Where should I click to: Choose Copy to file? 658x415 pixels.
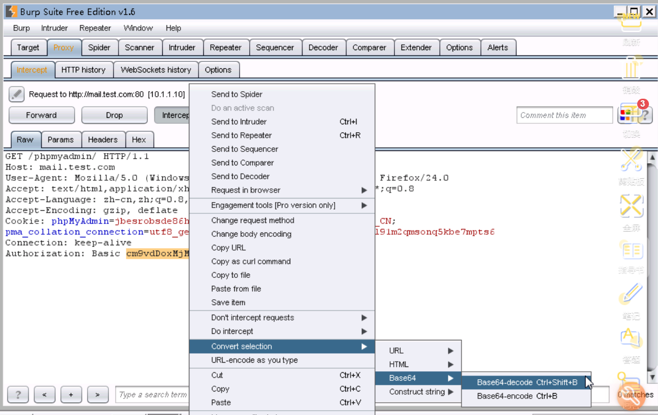282,275
